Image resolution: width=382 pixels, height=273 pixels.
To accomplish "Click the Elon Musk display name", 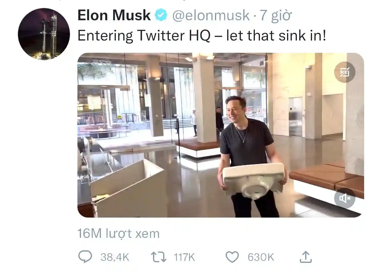I will (x=114, y=15).
